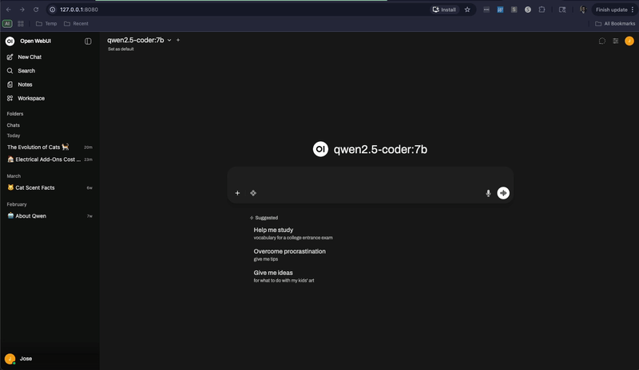Collapse the sidebar with the panel toggle
The width and height of the screenshot is (639, 370).
tap(88, 41)
